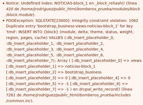This screenshot has height=105, width=143.
Task: Click the bullet before the Notice message
Action: [x=3, y=3]
